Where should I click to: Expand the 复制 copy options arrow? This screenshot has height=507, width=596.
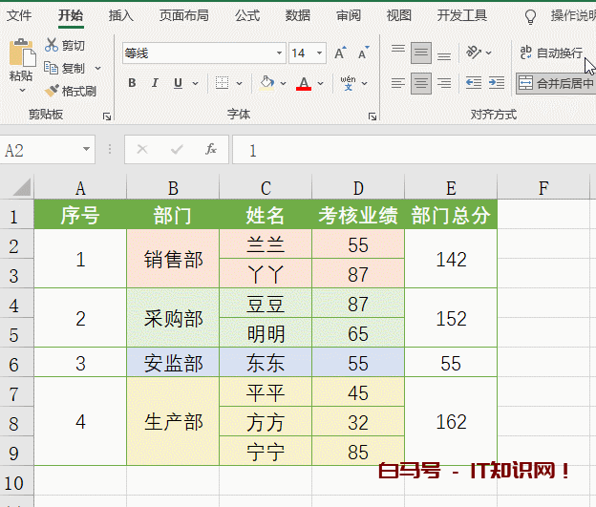tap(97, 69)
